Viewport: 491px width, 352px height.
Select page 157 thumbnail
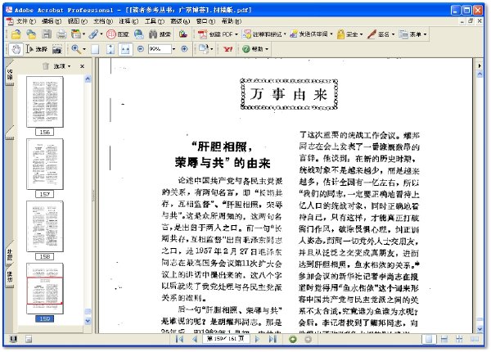click(x=45, y=164)
